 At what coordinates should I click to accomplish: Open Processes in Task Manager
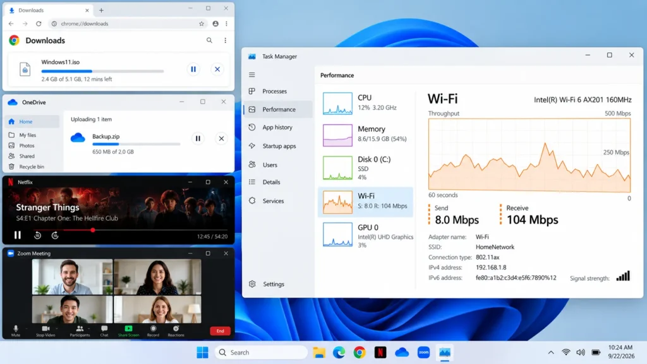[278, 91]
